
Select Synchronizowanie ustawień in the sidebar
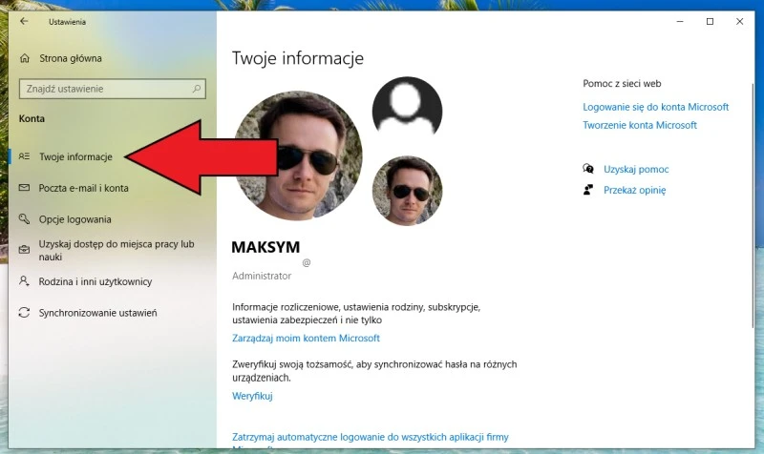tap(97, 313)
